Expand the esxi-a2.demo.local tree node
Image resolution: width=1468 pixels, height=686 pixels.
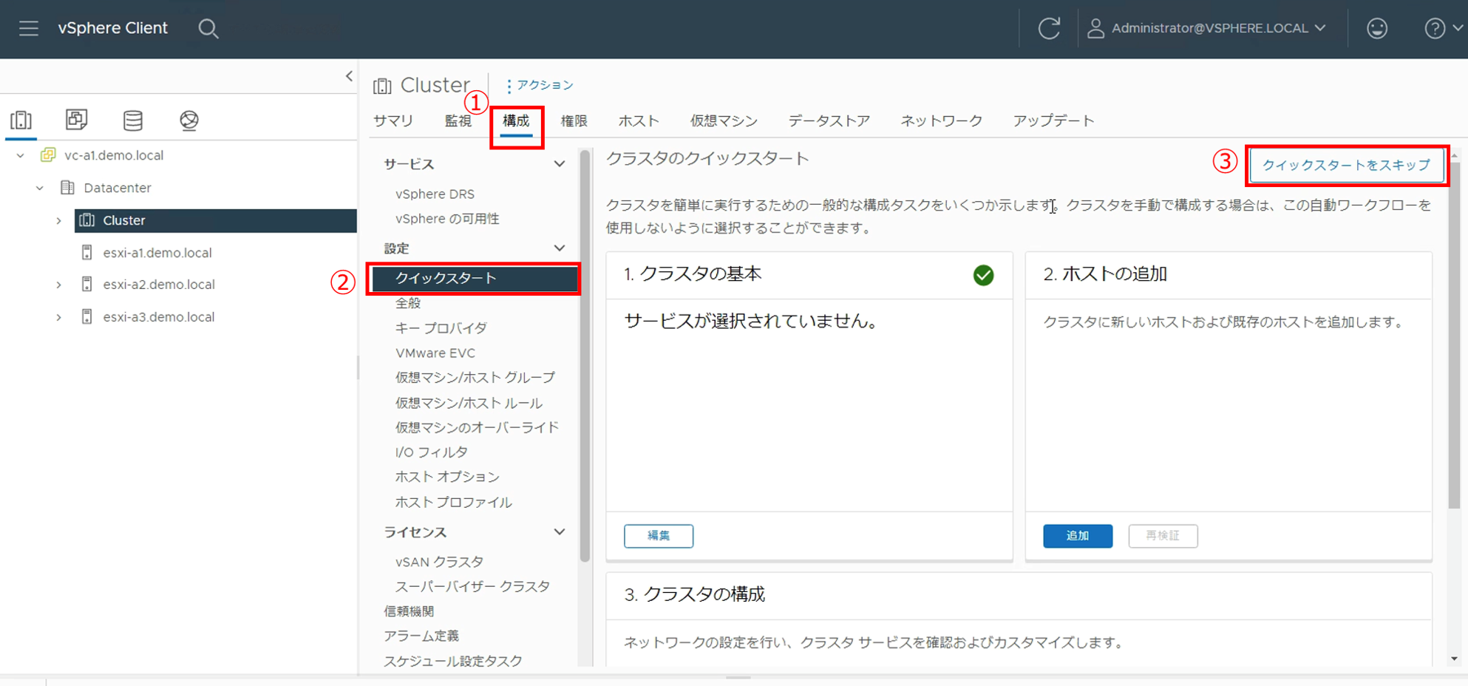point(59,285)
